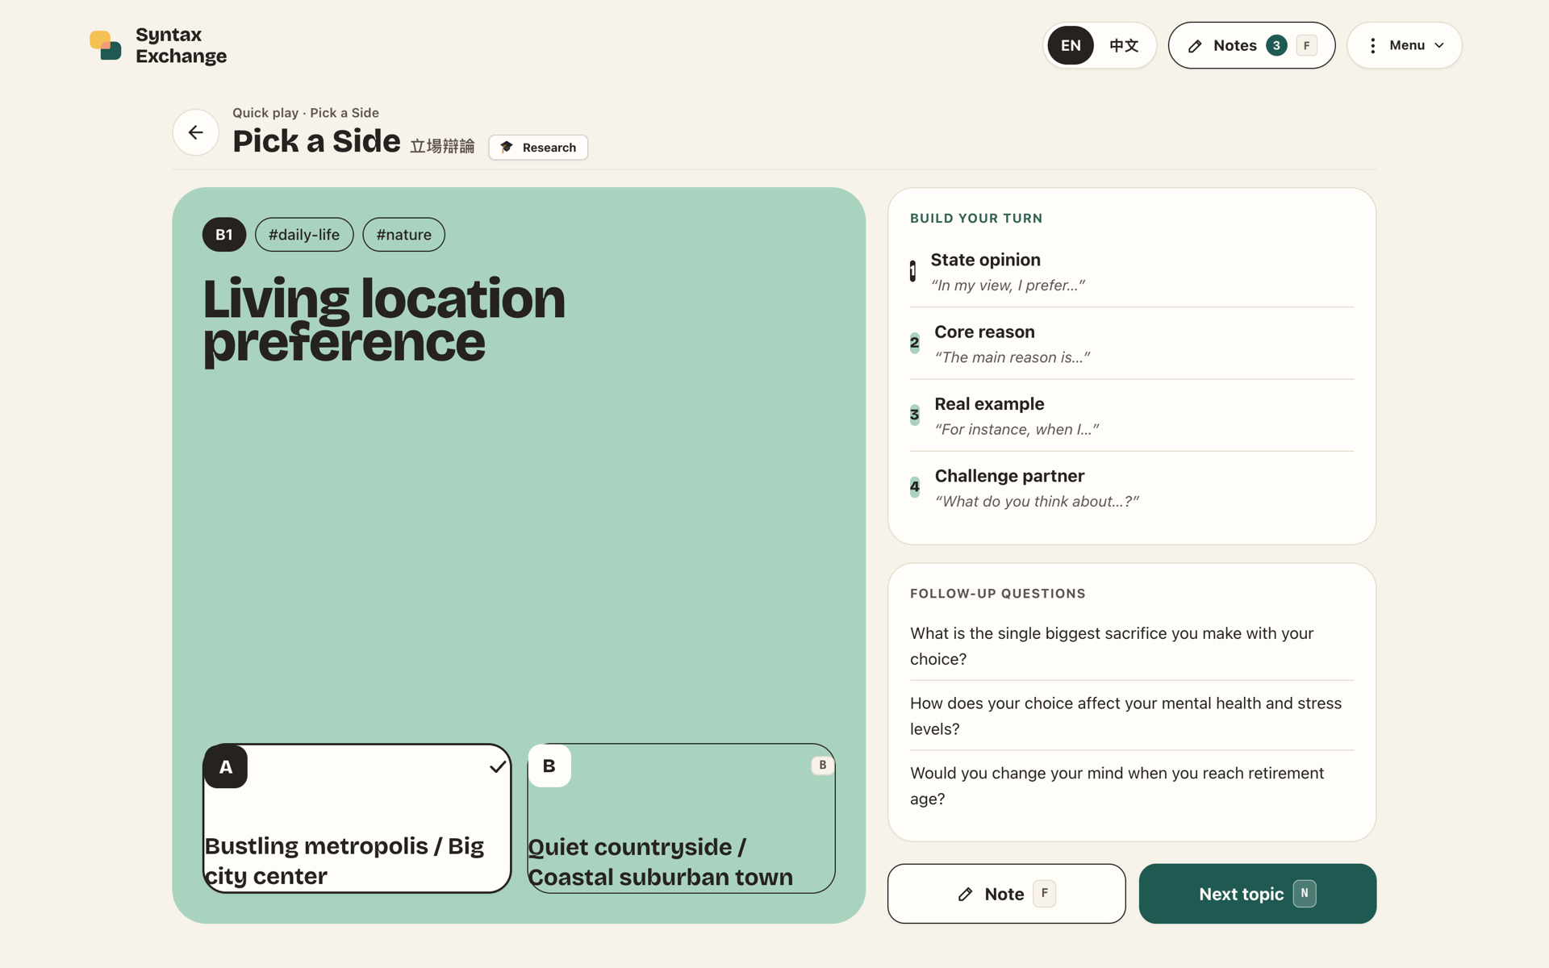This screenshot has height=968, width=1549.
Task: Click the three-dot Menu icon
Action: coord(1372,46)
